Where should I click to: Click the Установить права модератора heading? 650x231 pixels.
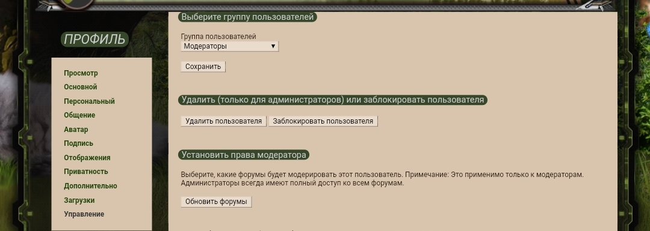pyautogui.click(x=244, y=155)
